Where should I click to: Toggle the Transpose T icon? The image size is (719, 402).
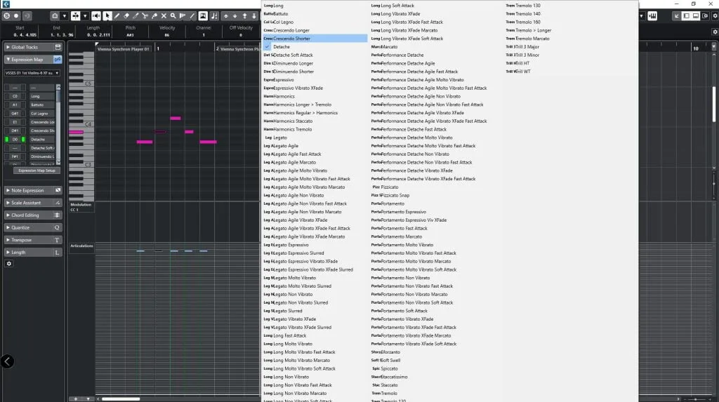coord(57,240)
